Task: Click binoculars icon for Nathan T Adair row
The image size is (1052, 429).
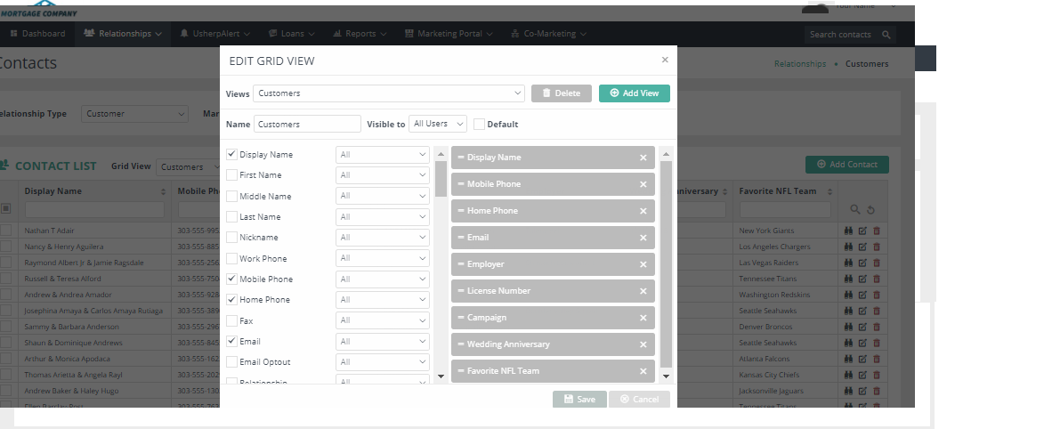Action: (x=848, y=231)
